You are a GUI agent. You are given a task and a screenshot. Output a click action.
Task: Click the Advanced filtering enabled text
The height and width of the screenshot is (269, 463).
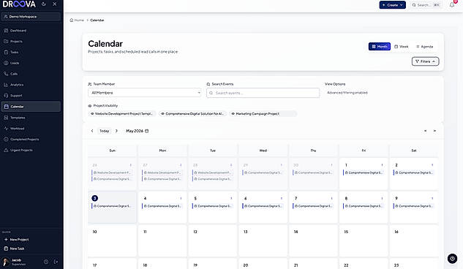pos(347,93)
